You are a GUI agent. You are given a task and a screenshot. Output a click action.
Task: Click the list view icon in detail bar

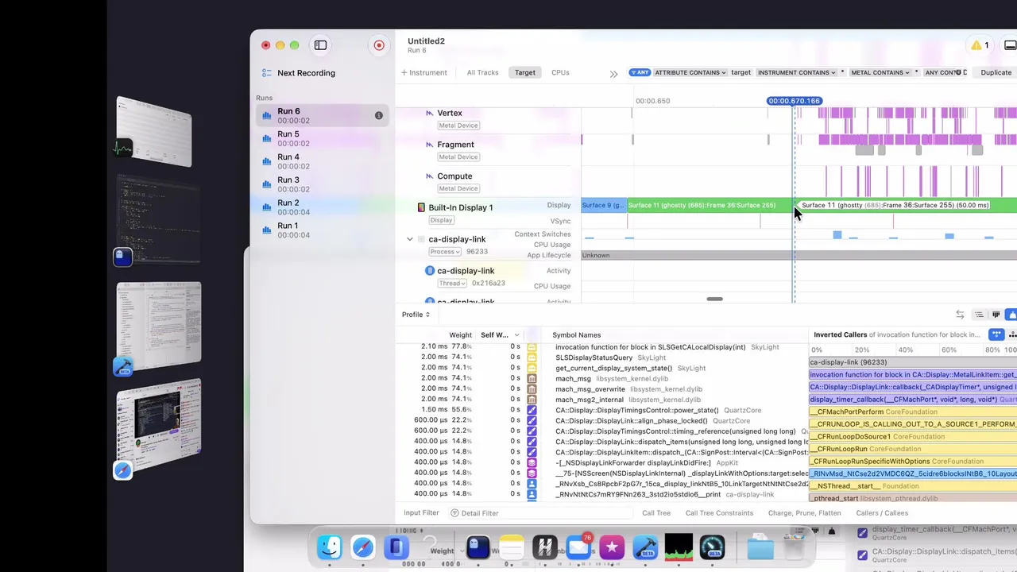[979, 315]
